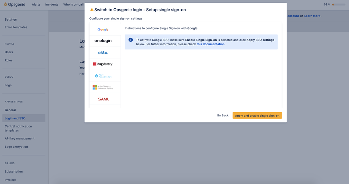Click the Opsgenie logo in header
This screenshot has height=184, width=349.
tap(15, 5)
